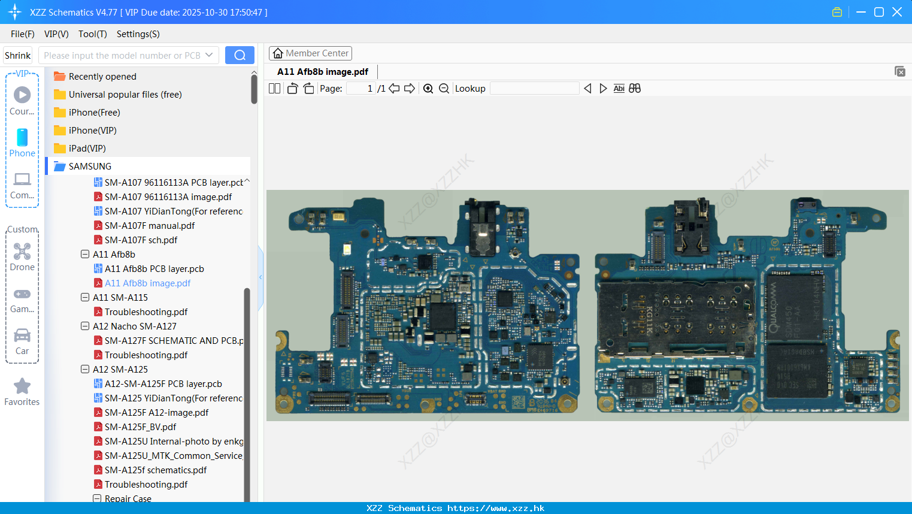Open SM-A125F A12-image.pdf

click(156, 412)
